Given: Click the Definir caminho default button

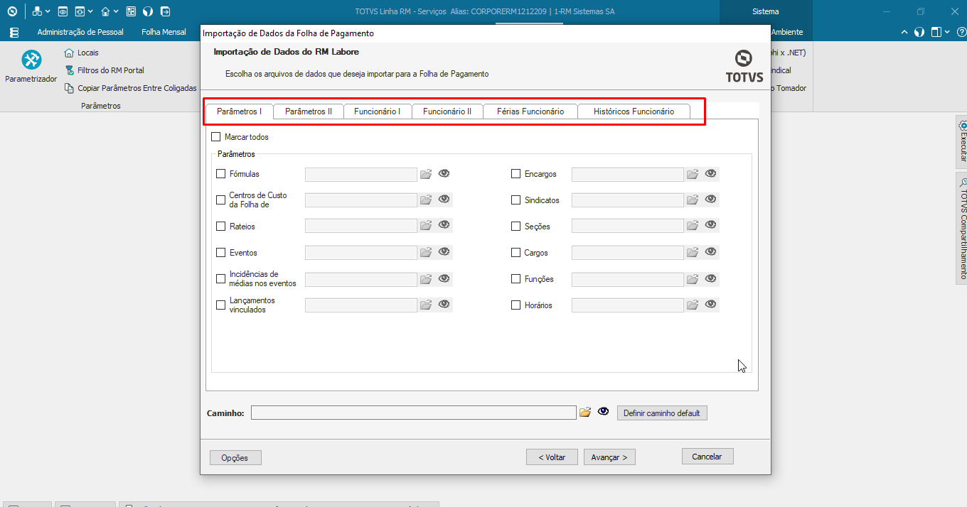Looking at the screenshot, I should pos(662,413).
